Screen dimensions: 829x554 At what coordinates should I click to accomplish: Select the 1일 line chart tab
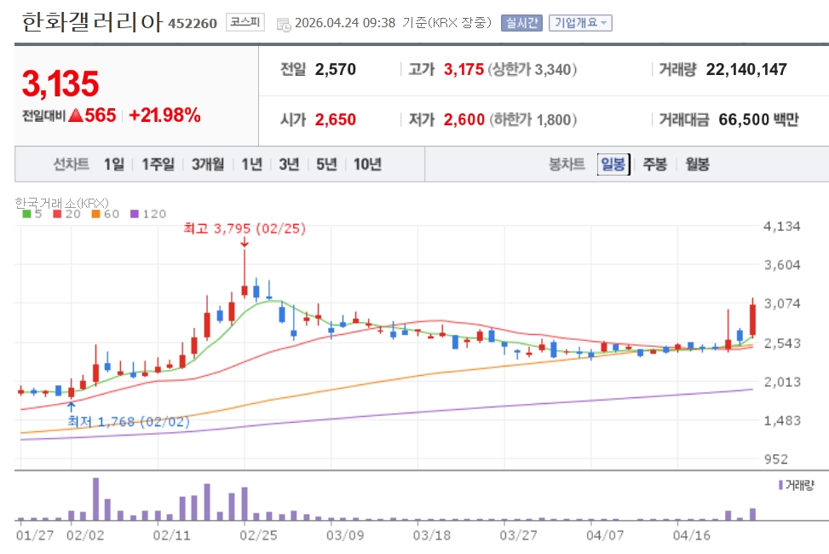tap(114, 164)
